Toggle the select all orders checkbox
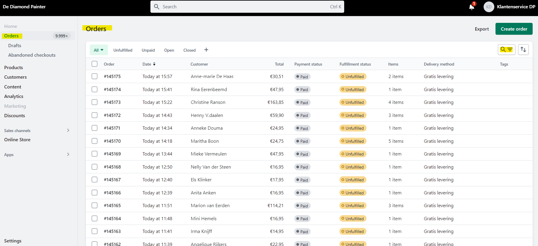This screenshot has width=538, height=246. click(95, 64)
